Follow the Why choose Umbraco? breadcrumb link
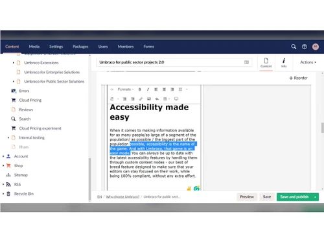Screen dimensions: 324x243 (122, 197)
